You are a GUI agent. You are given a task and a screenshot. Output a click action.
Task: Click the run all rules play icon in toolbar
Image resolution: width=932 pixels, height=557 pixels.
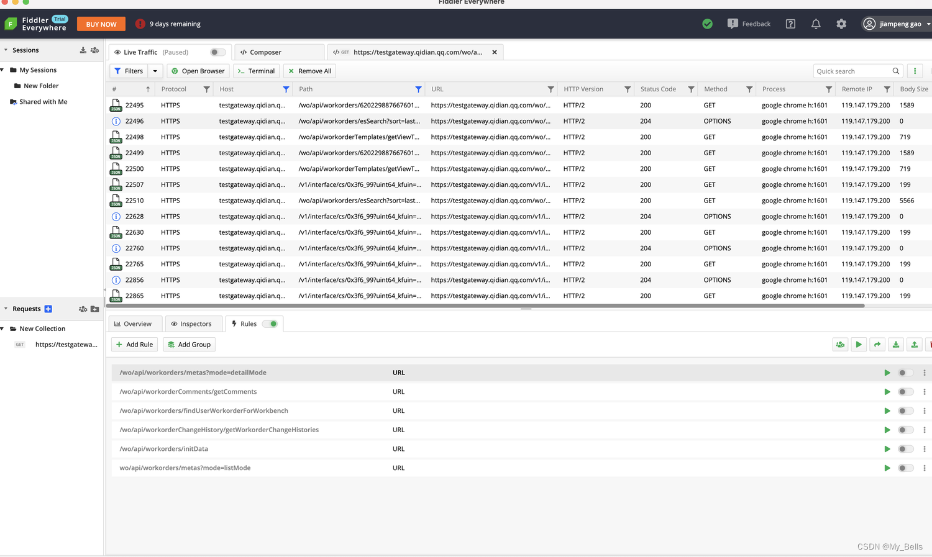click(859, 345)
